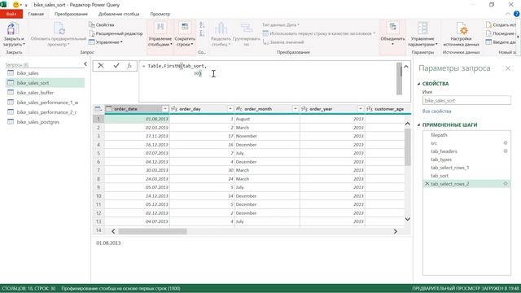Open Управление столбцами column management
521x293 pixels.
point(160,34)
